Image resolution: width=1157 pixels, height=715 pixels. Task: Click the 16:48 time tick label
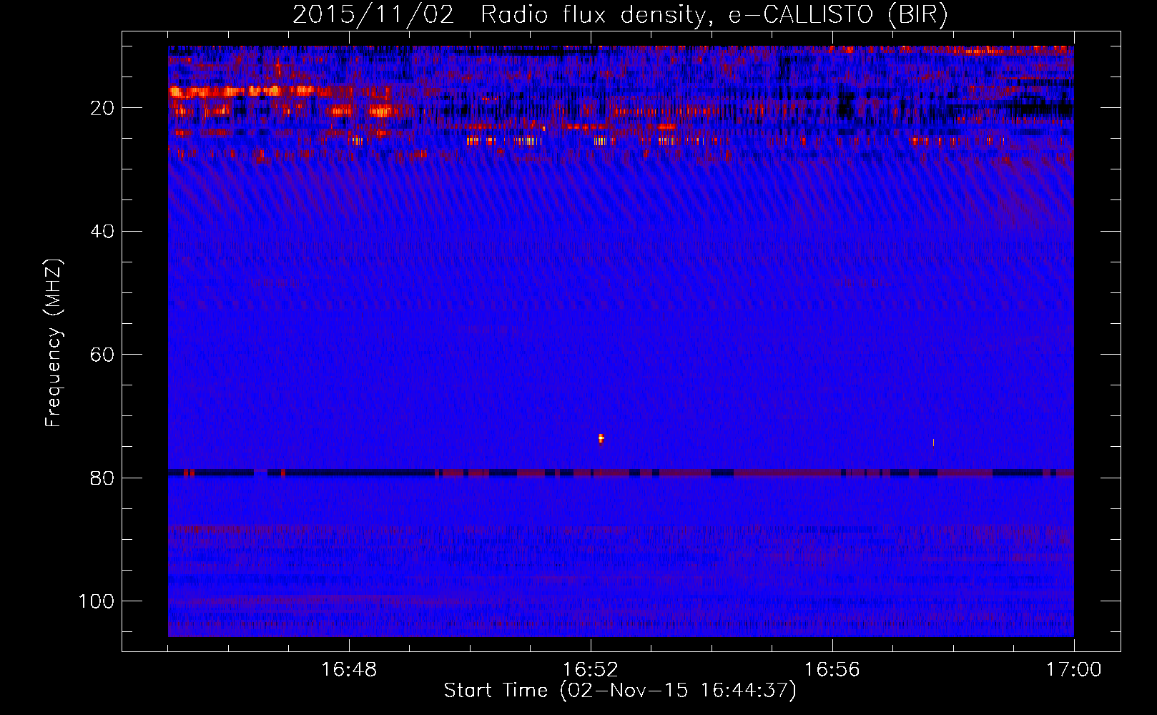[x=349, y=670]
